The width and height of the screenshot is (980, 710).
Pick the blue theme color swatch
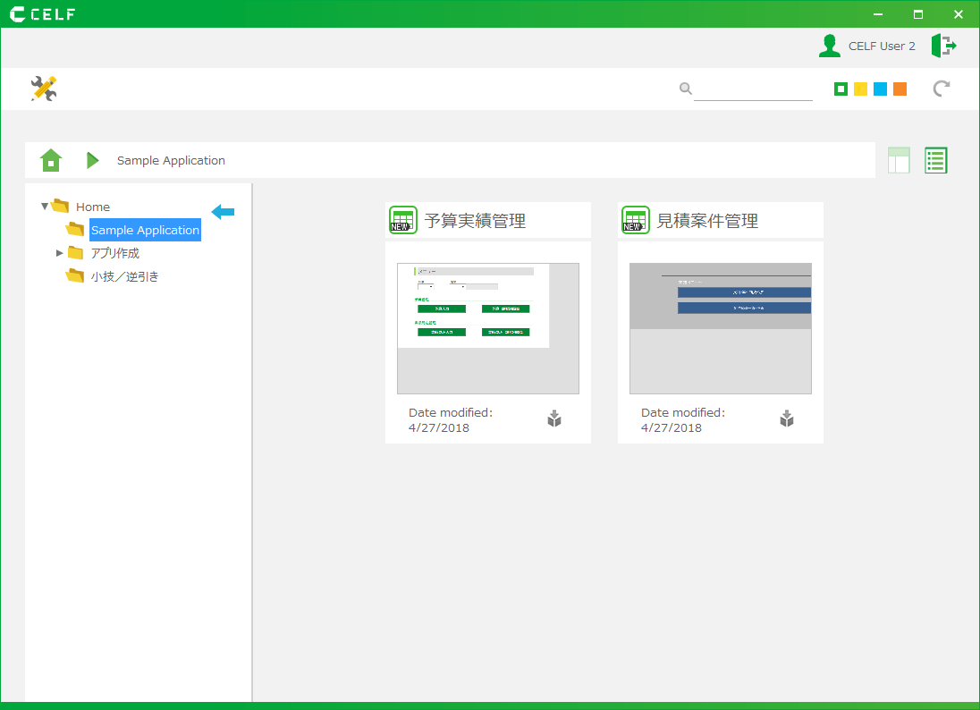[880, 89]
